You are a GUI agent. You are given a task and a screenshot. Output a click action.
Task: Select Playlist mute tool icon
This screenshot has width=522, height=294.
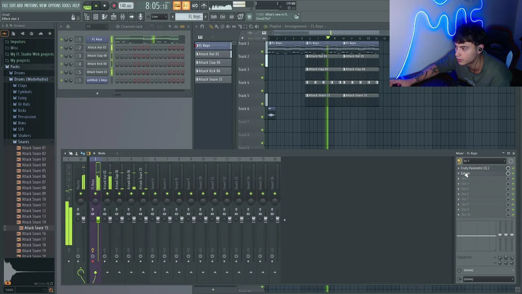pyautogui.click(x=228, y=27)
